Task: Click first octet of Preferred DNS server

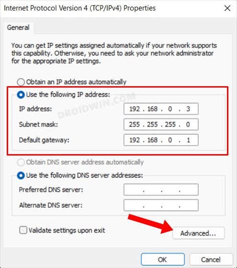Action: click(134, 189)
